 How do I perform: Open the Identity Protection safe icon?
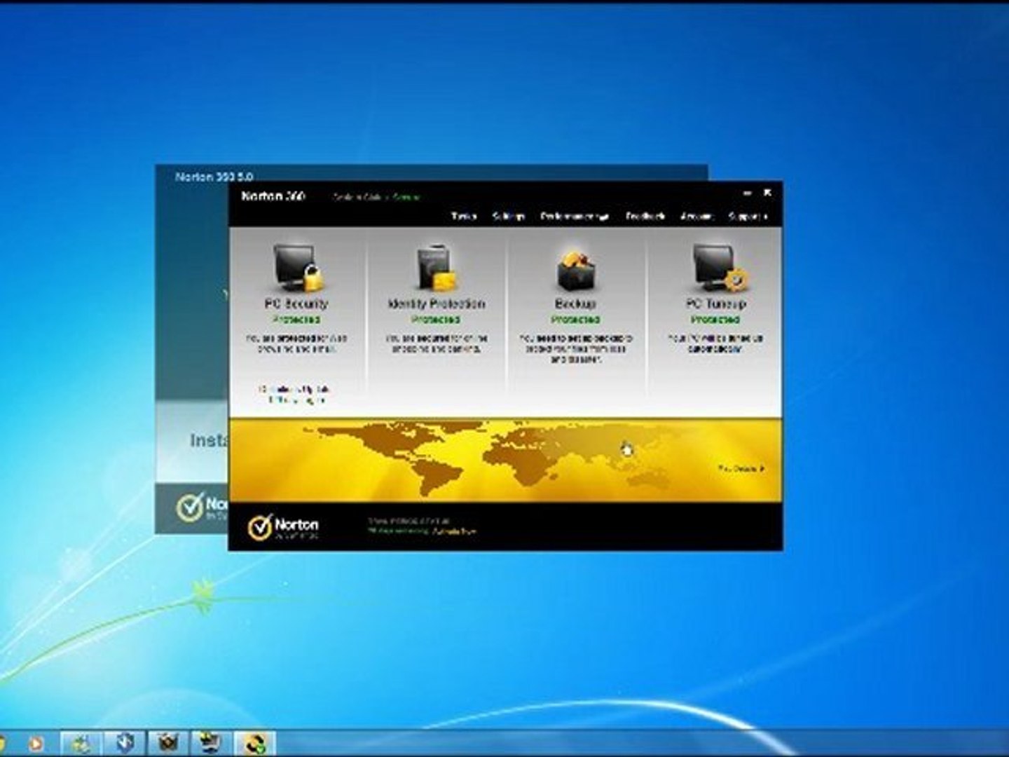[x=437, y=268]
